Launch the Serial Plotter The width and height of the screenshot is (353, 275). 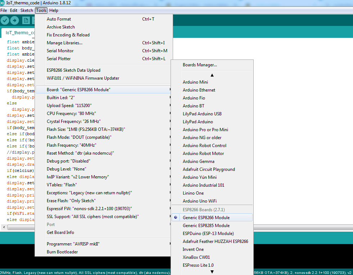[104, 59]
